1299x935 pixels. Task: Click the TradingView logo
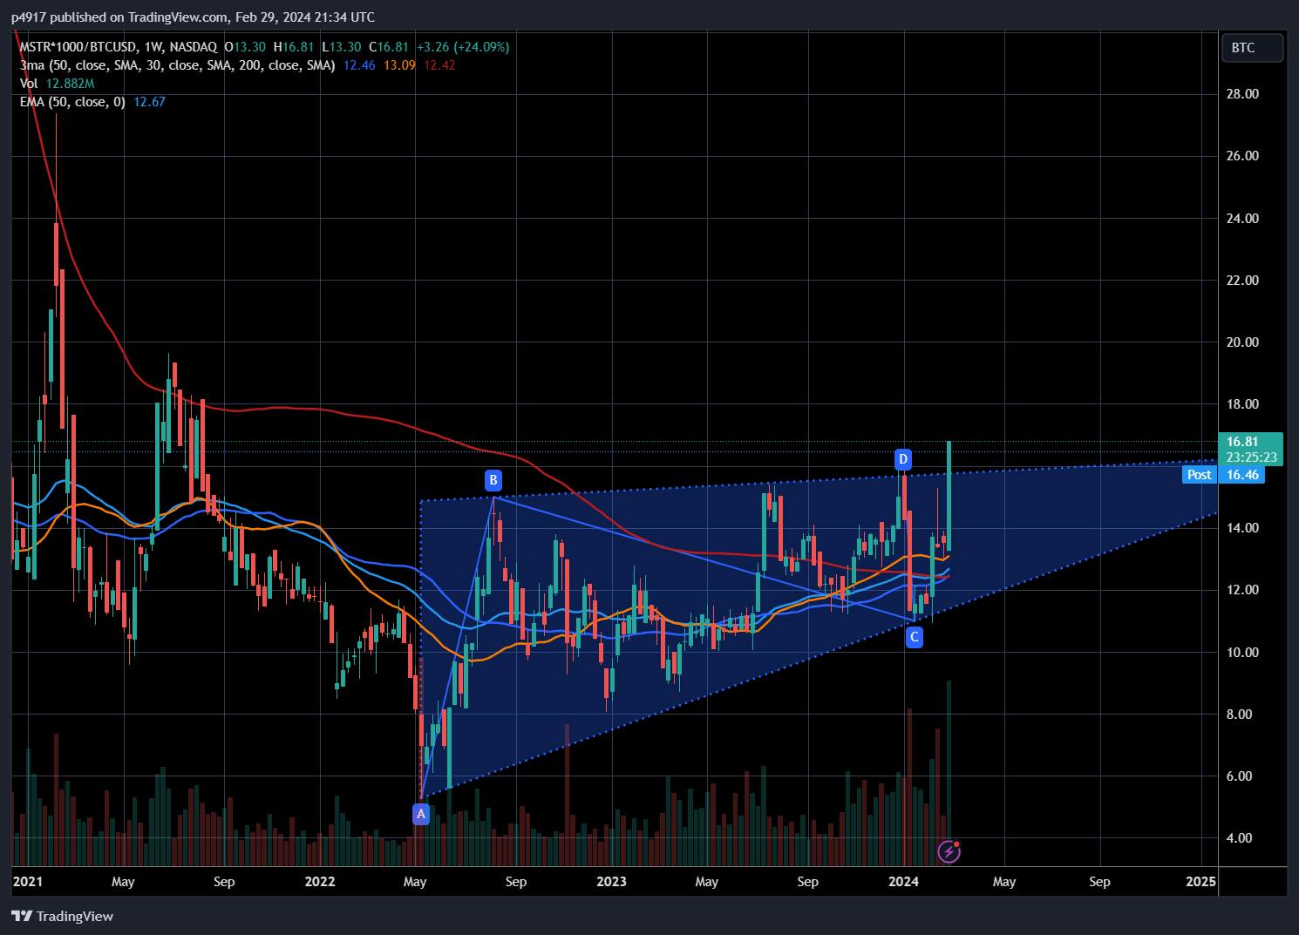coord(63,916)
